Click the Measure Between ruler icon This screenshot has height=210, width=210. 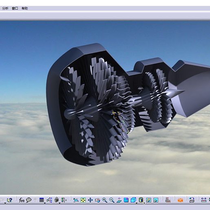click(203, 200)
